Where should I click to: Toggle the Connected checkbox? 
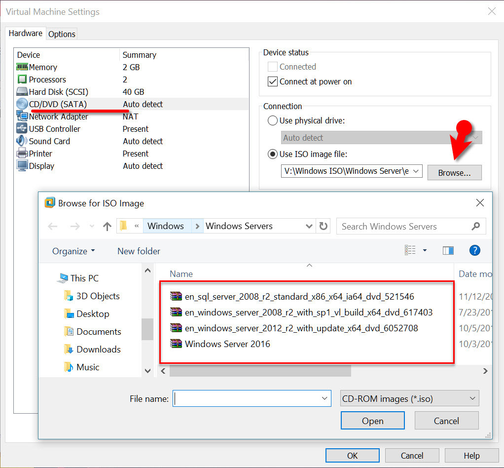272,67
